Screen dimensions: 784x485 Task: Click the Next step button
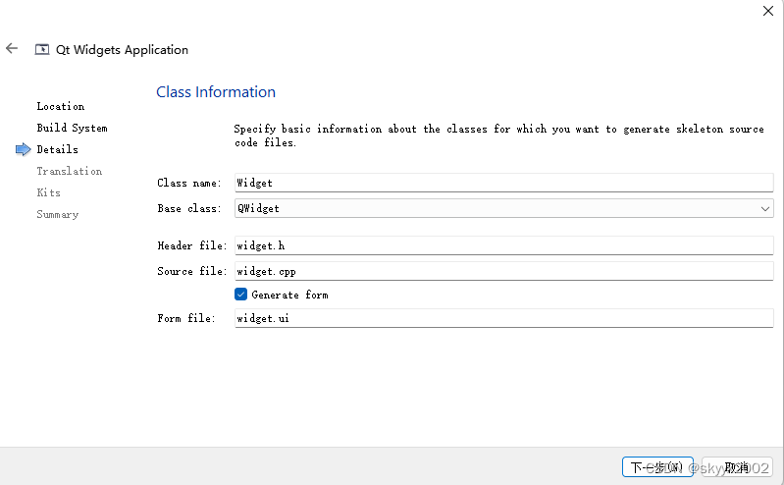pyautogui.click(x=657, y=467)
